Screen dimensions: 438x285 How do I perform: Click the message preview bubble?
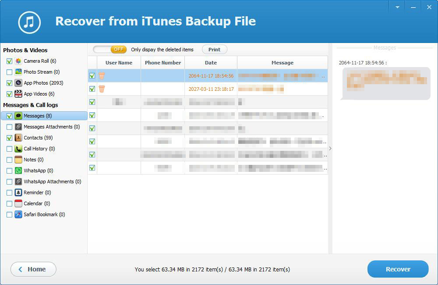pos(386,83)
